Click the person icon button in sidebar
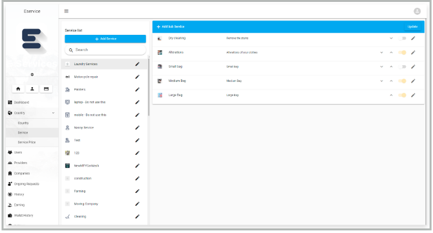Screen dimensions: 433x233 pos(32,89)
